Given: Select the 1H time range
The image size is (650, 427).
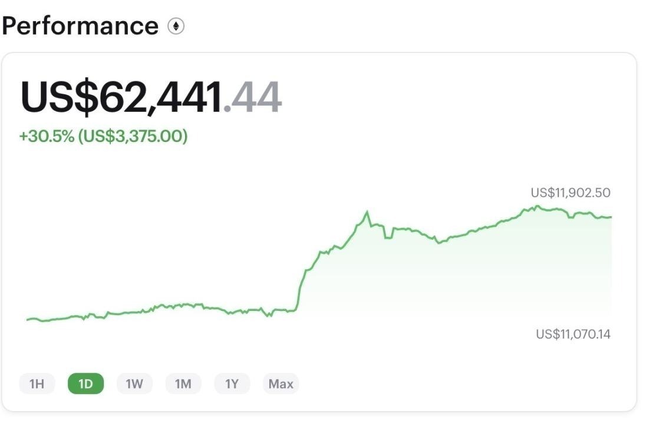Looking at the screenshot, I should (37, 384).
